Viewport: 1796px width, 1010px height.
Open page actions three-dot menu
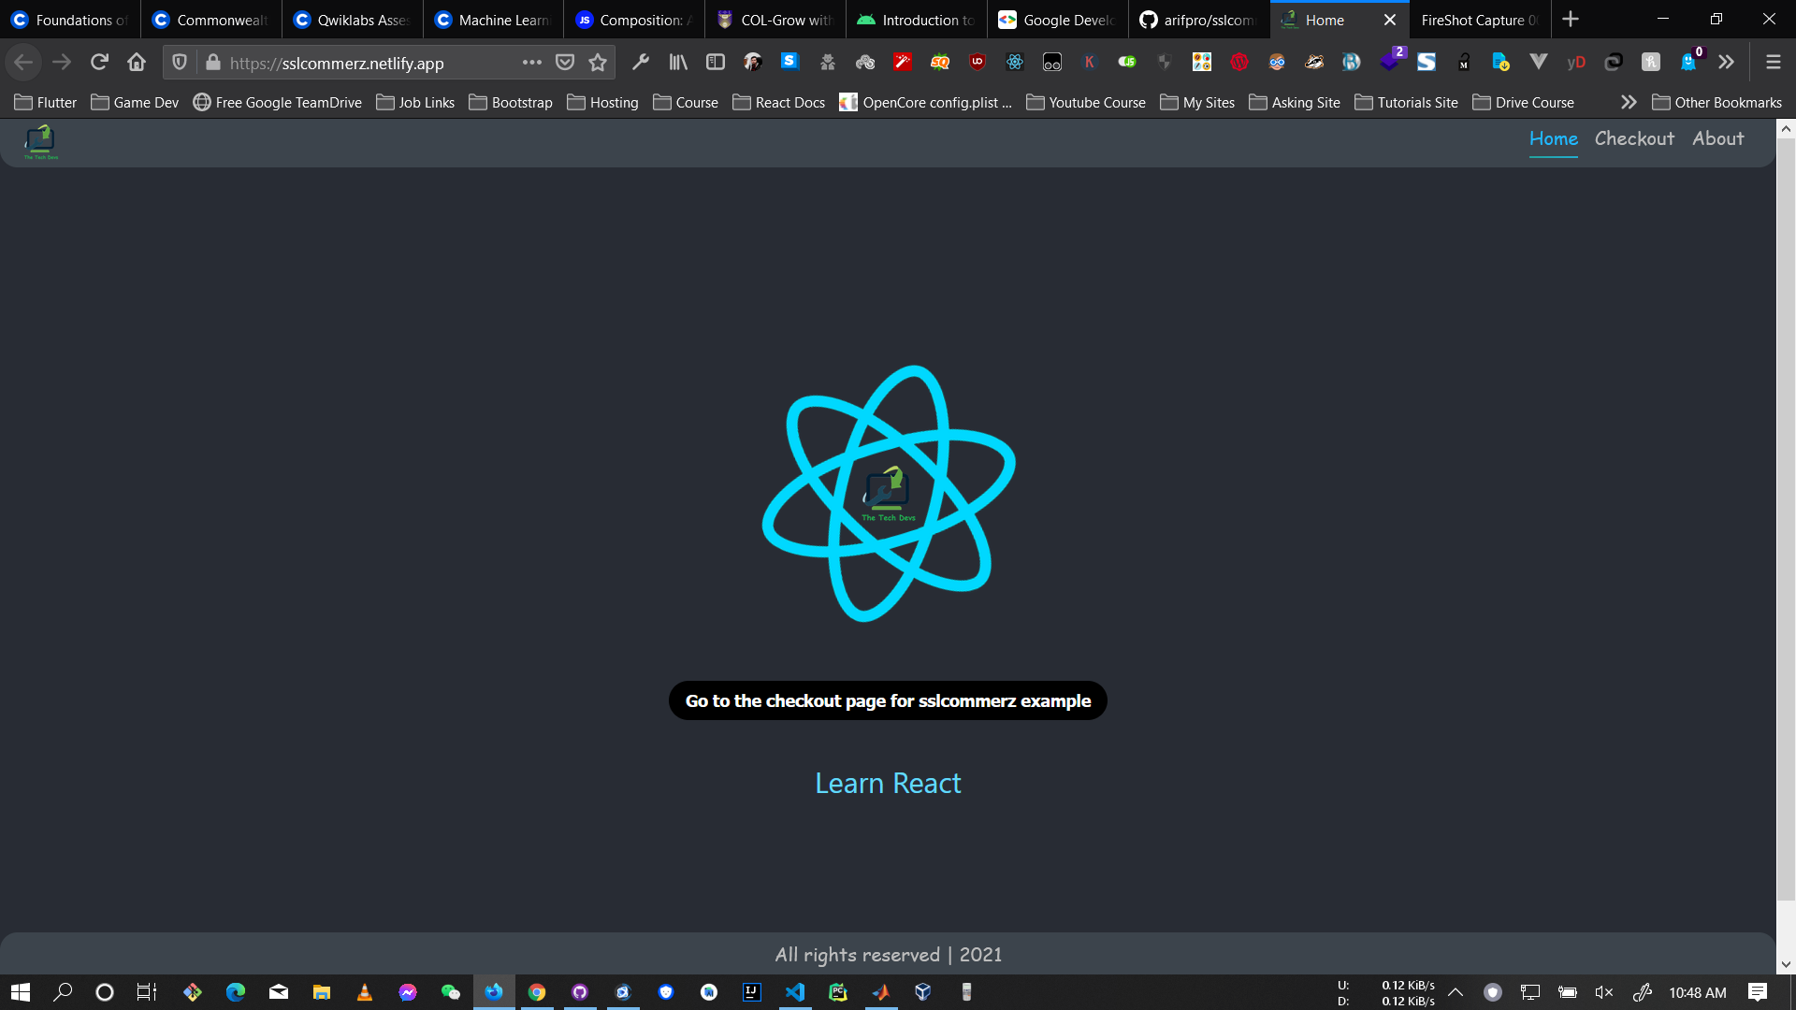[x=532, y=63]
